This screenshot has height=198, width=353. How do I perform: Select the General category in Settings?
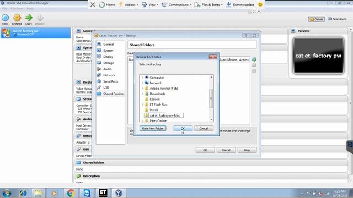coord(108,44)
